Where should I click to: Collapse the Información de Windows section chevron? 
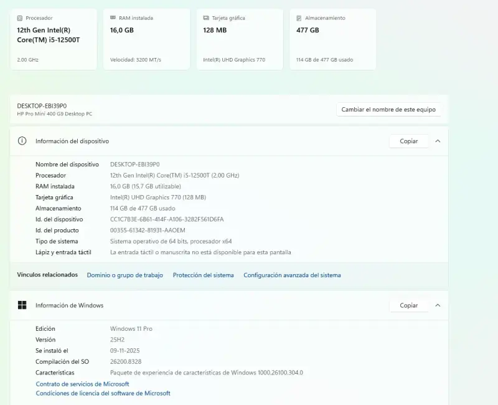[438, 305]
